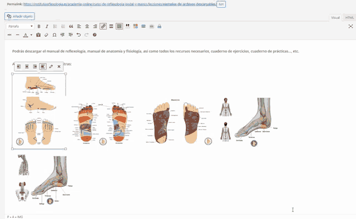Click the insert/edit link icon
This screenshot has height=219, width=356.
tap(103, 26)
